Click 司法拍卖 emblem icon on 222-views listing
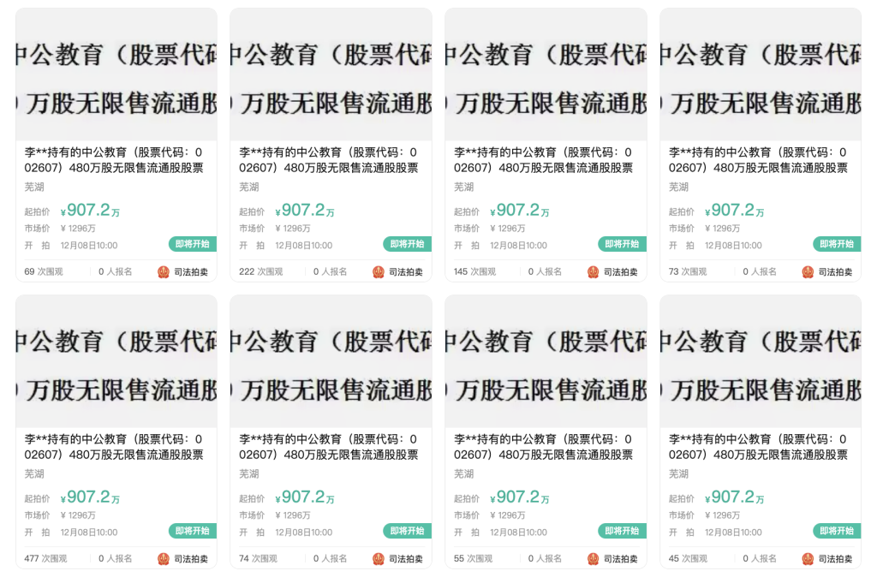Screen dimensions: 877x577 coord(379,272)
